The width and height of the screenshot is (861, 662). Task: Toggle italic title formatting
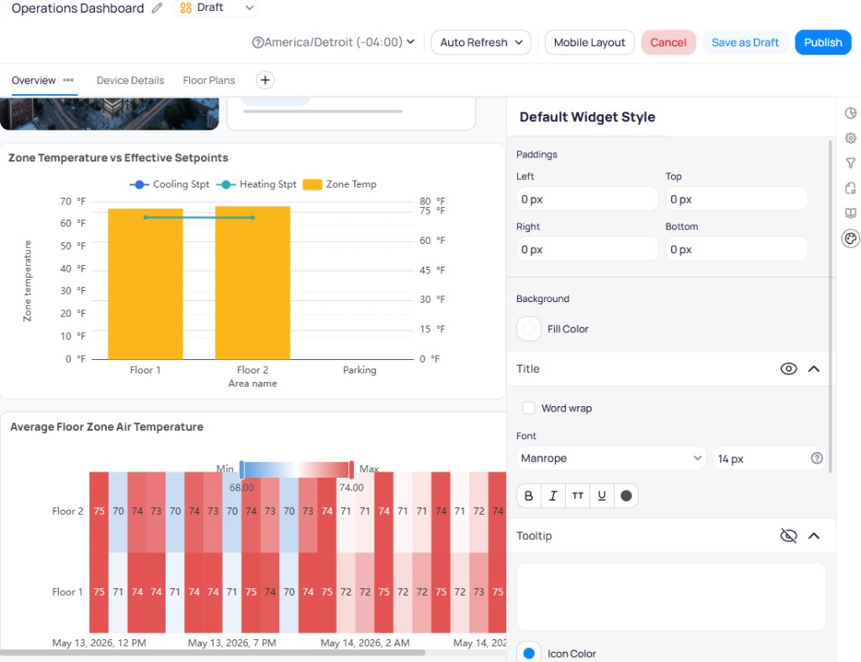tap(553, 495)
